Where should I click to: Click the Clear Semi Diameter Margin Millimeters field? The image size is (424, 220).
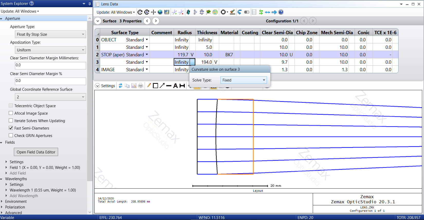coord(50,65)
